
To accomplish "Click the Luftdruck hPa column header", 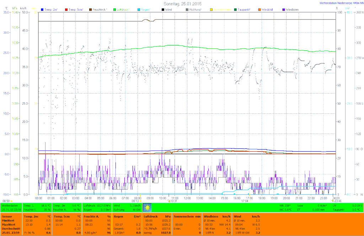I will coord(157,216).
